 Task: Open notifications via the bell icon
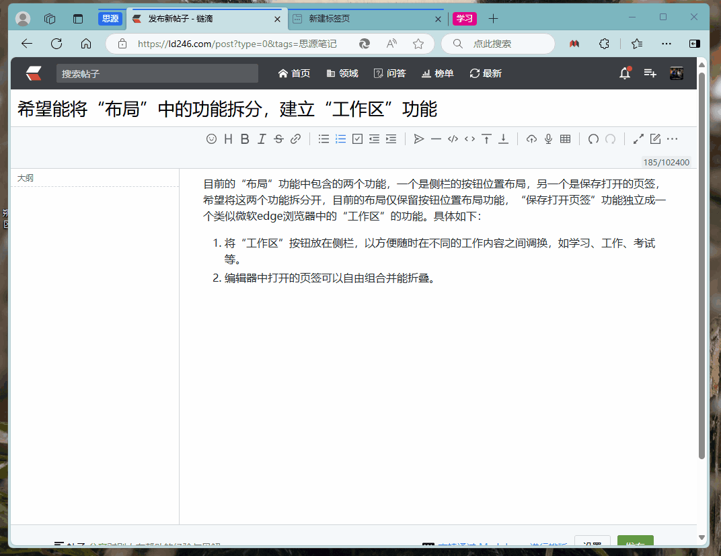tap(625, 73)
